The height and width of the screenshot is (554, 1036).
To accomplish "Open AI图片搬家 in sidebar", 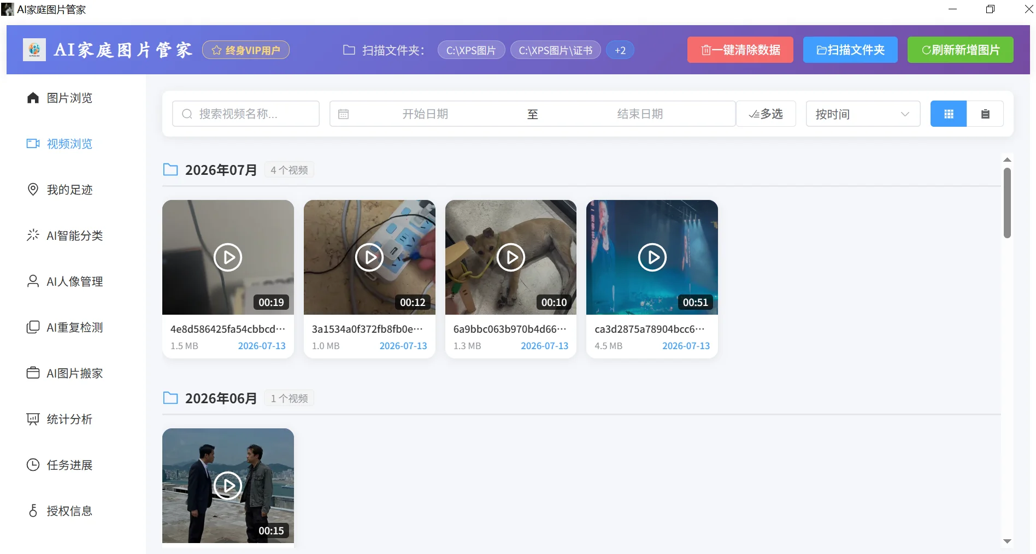I will [x=65, y=373].
